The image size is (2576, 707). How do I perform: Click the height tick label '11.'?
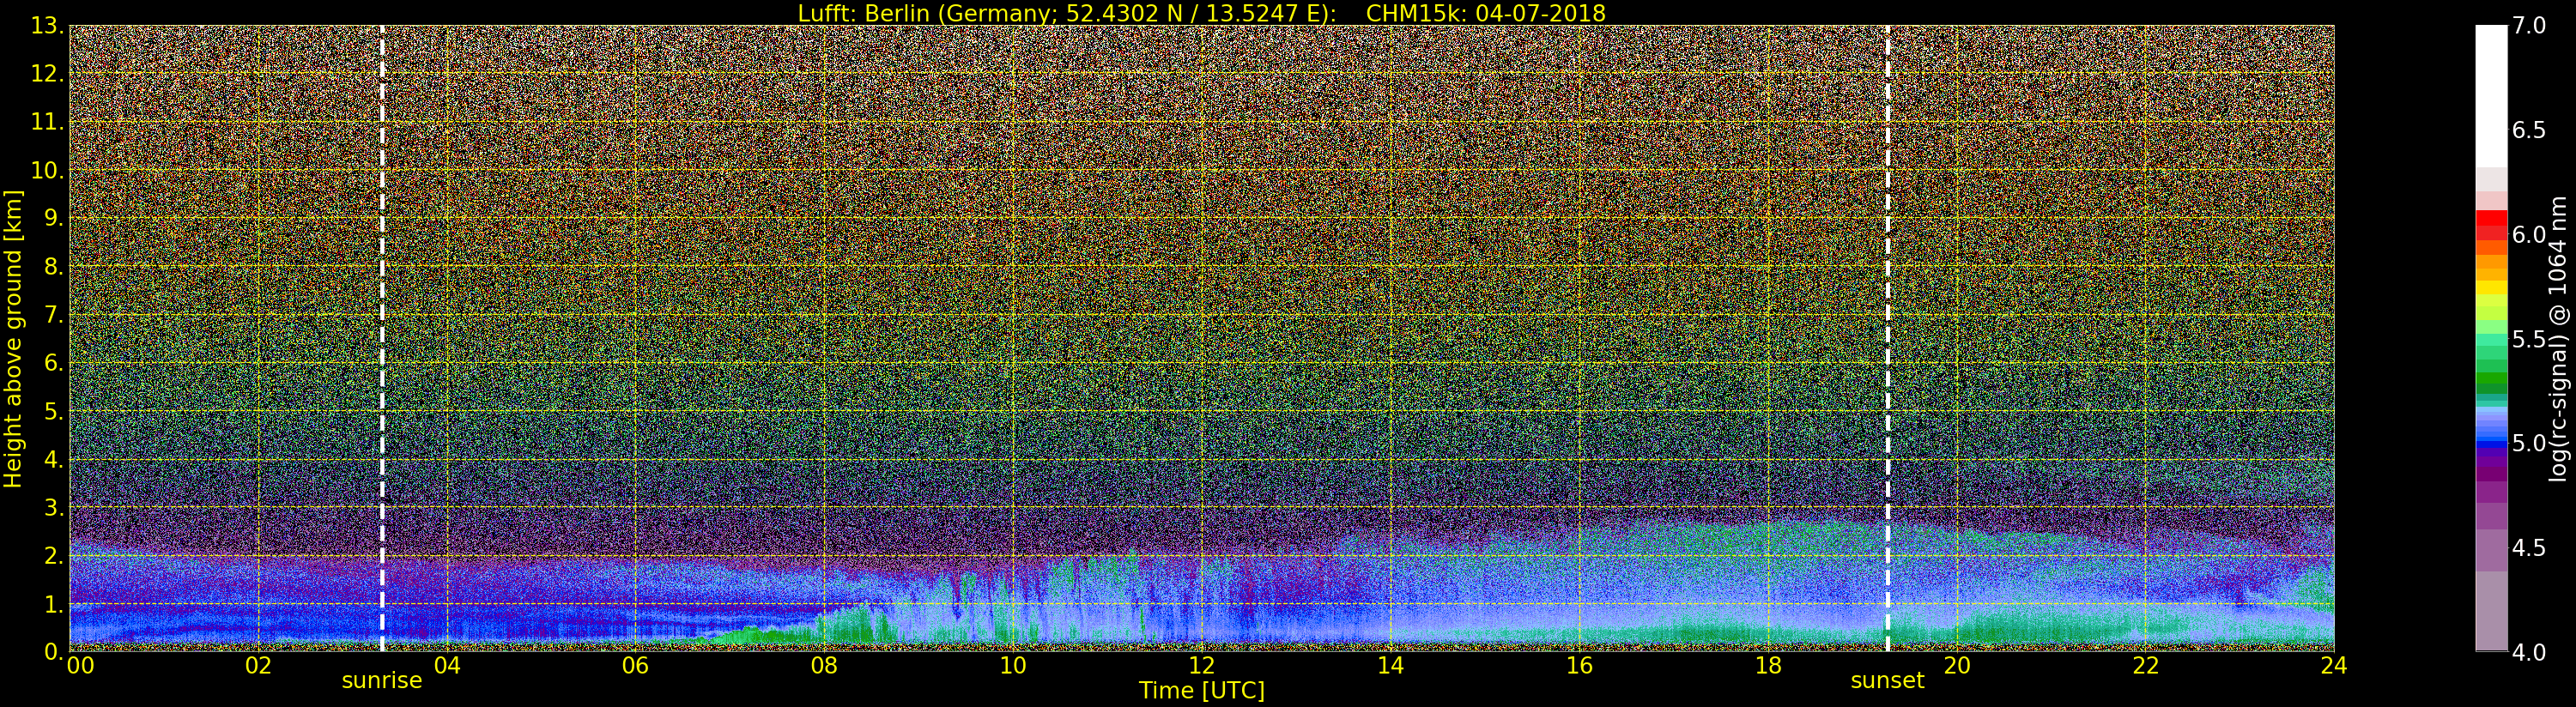click(x=47, y=122)
